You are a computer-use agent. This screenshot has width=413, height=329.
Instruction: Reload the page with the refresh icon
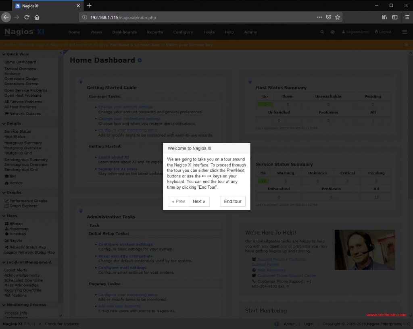27,17
